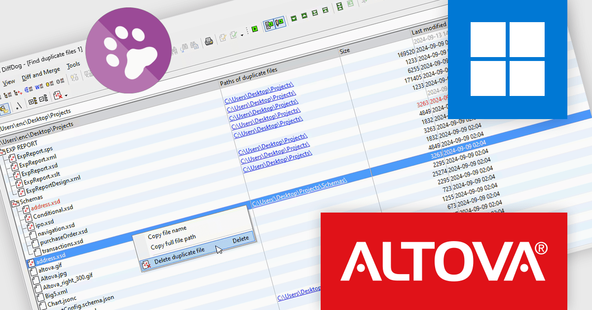Click the Paths of duplicate files column header

point(249,78)
